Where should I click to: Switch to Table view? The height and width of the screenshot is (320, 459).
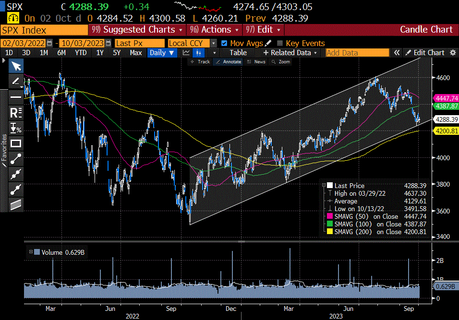[x=238, y=53]
